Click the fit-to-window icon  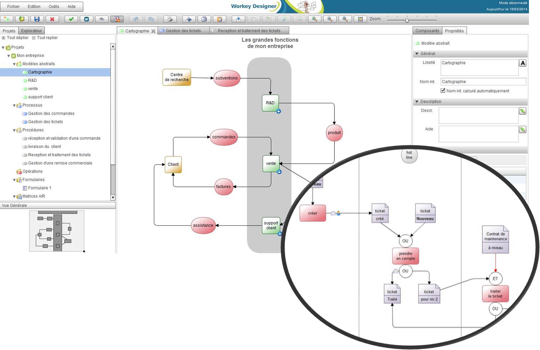[x=360, y=19]
